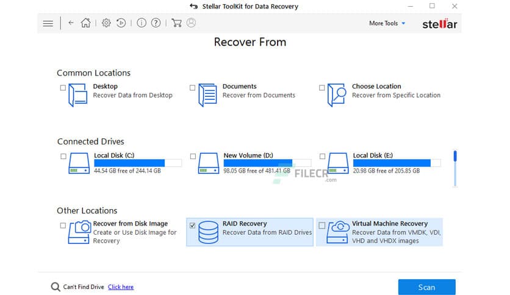This screenshot has height=295, width=510.
Task: Click the 20.98 GB free text
Action: click(386, 171)
